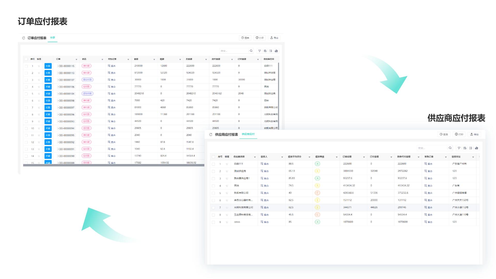The height and width of the screenshot is (279, 496).
Task: Click column settings icon in supplier report toolbar
Action: (465, 148)
